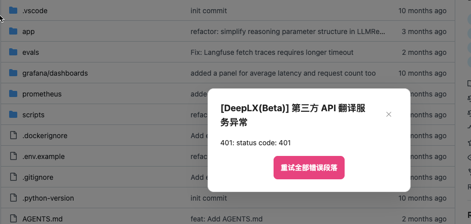The height and width of the screenshot is (224, 471).
Task: Click the folder icon beside evals
Action: 13,52
